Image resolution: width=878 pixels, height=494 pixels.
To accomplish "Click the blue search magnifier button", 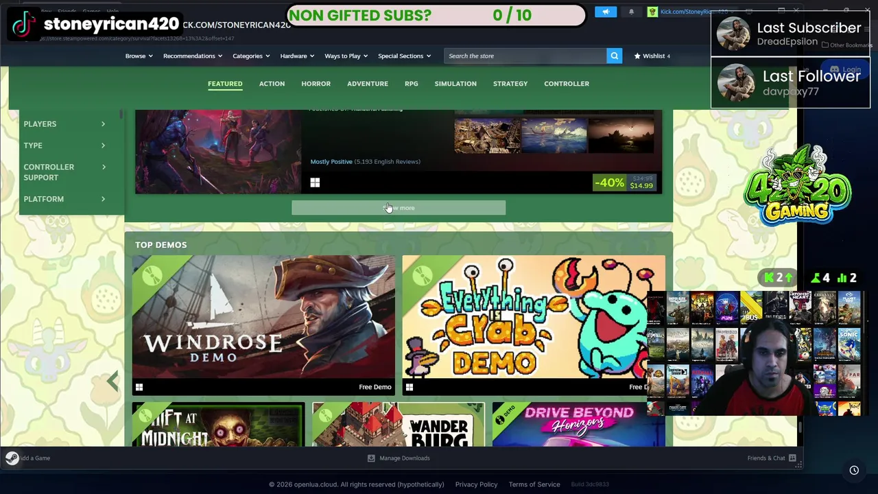I will (614, 56).
